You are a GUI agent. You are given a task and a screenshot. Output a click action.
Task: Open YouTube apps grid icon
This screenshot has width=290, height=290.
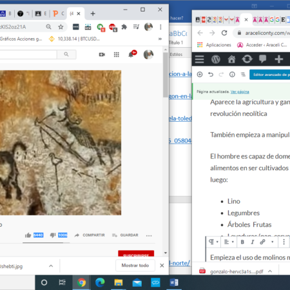(x=117, y=55)
